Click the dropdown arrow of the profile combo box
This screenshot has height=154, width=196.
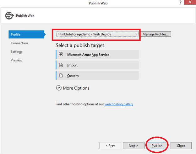[136, 34]
